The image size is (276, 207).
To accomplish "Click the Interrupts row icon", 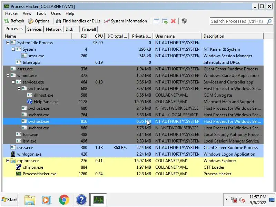I will 19,62.
